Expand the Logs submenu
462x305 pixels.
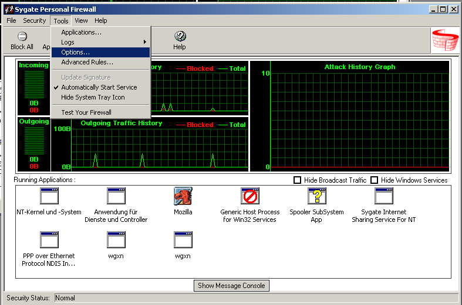pyautogui.click(x=100, y=42)
